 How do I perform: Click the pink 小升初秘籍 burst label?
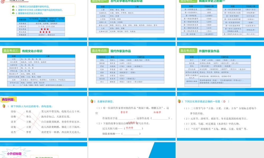[14, 154]
